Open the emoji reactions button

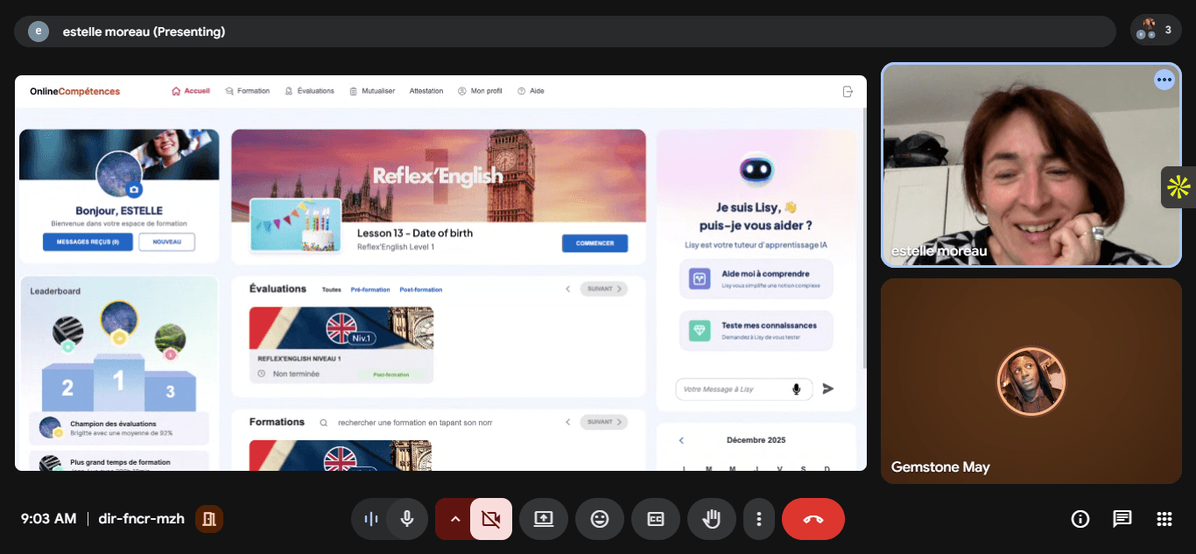point(600,519)
